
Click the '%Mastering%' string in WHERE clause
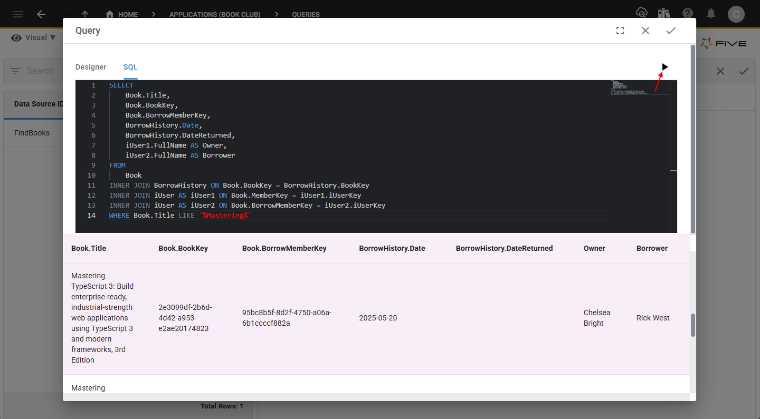tap(225, 216)
